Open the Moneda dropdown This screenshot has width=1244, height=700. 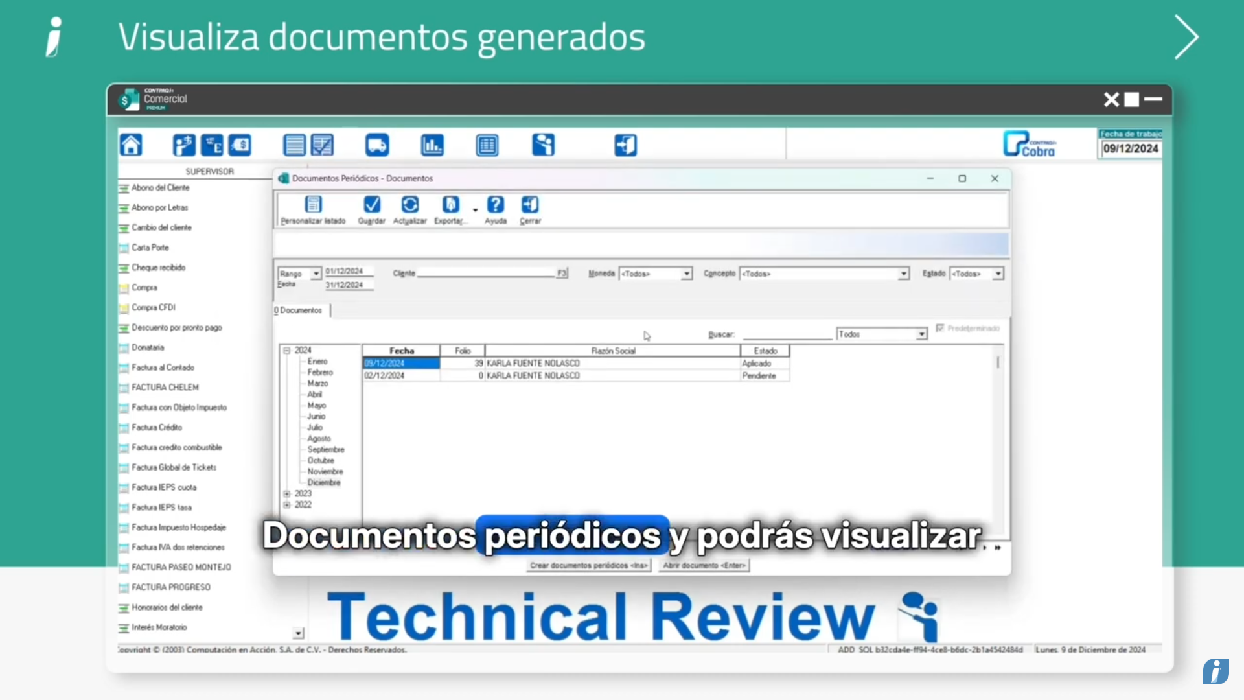tap(686, 274)
